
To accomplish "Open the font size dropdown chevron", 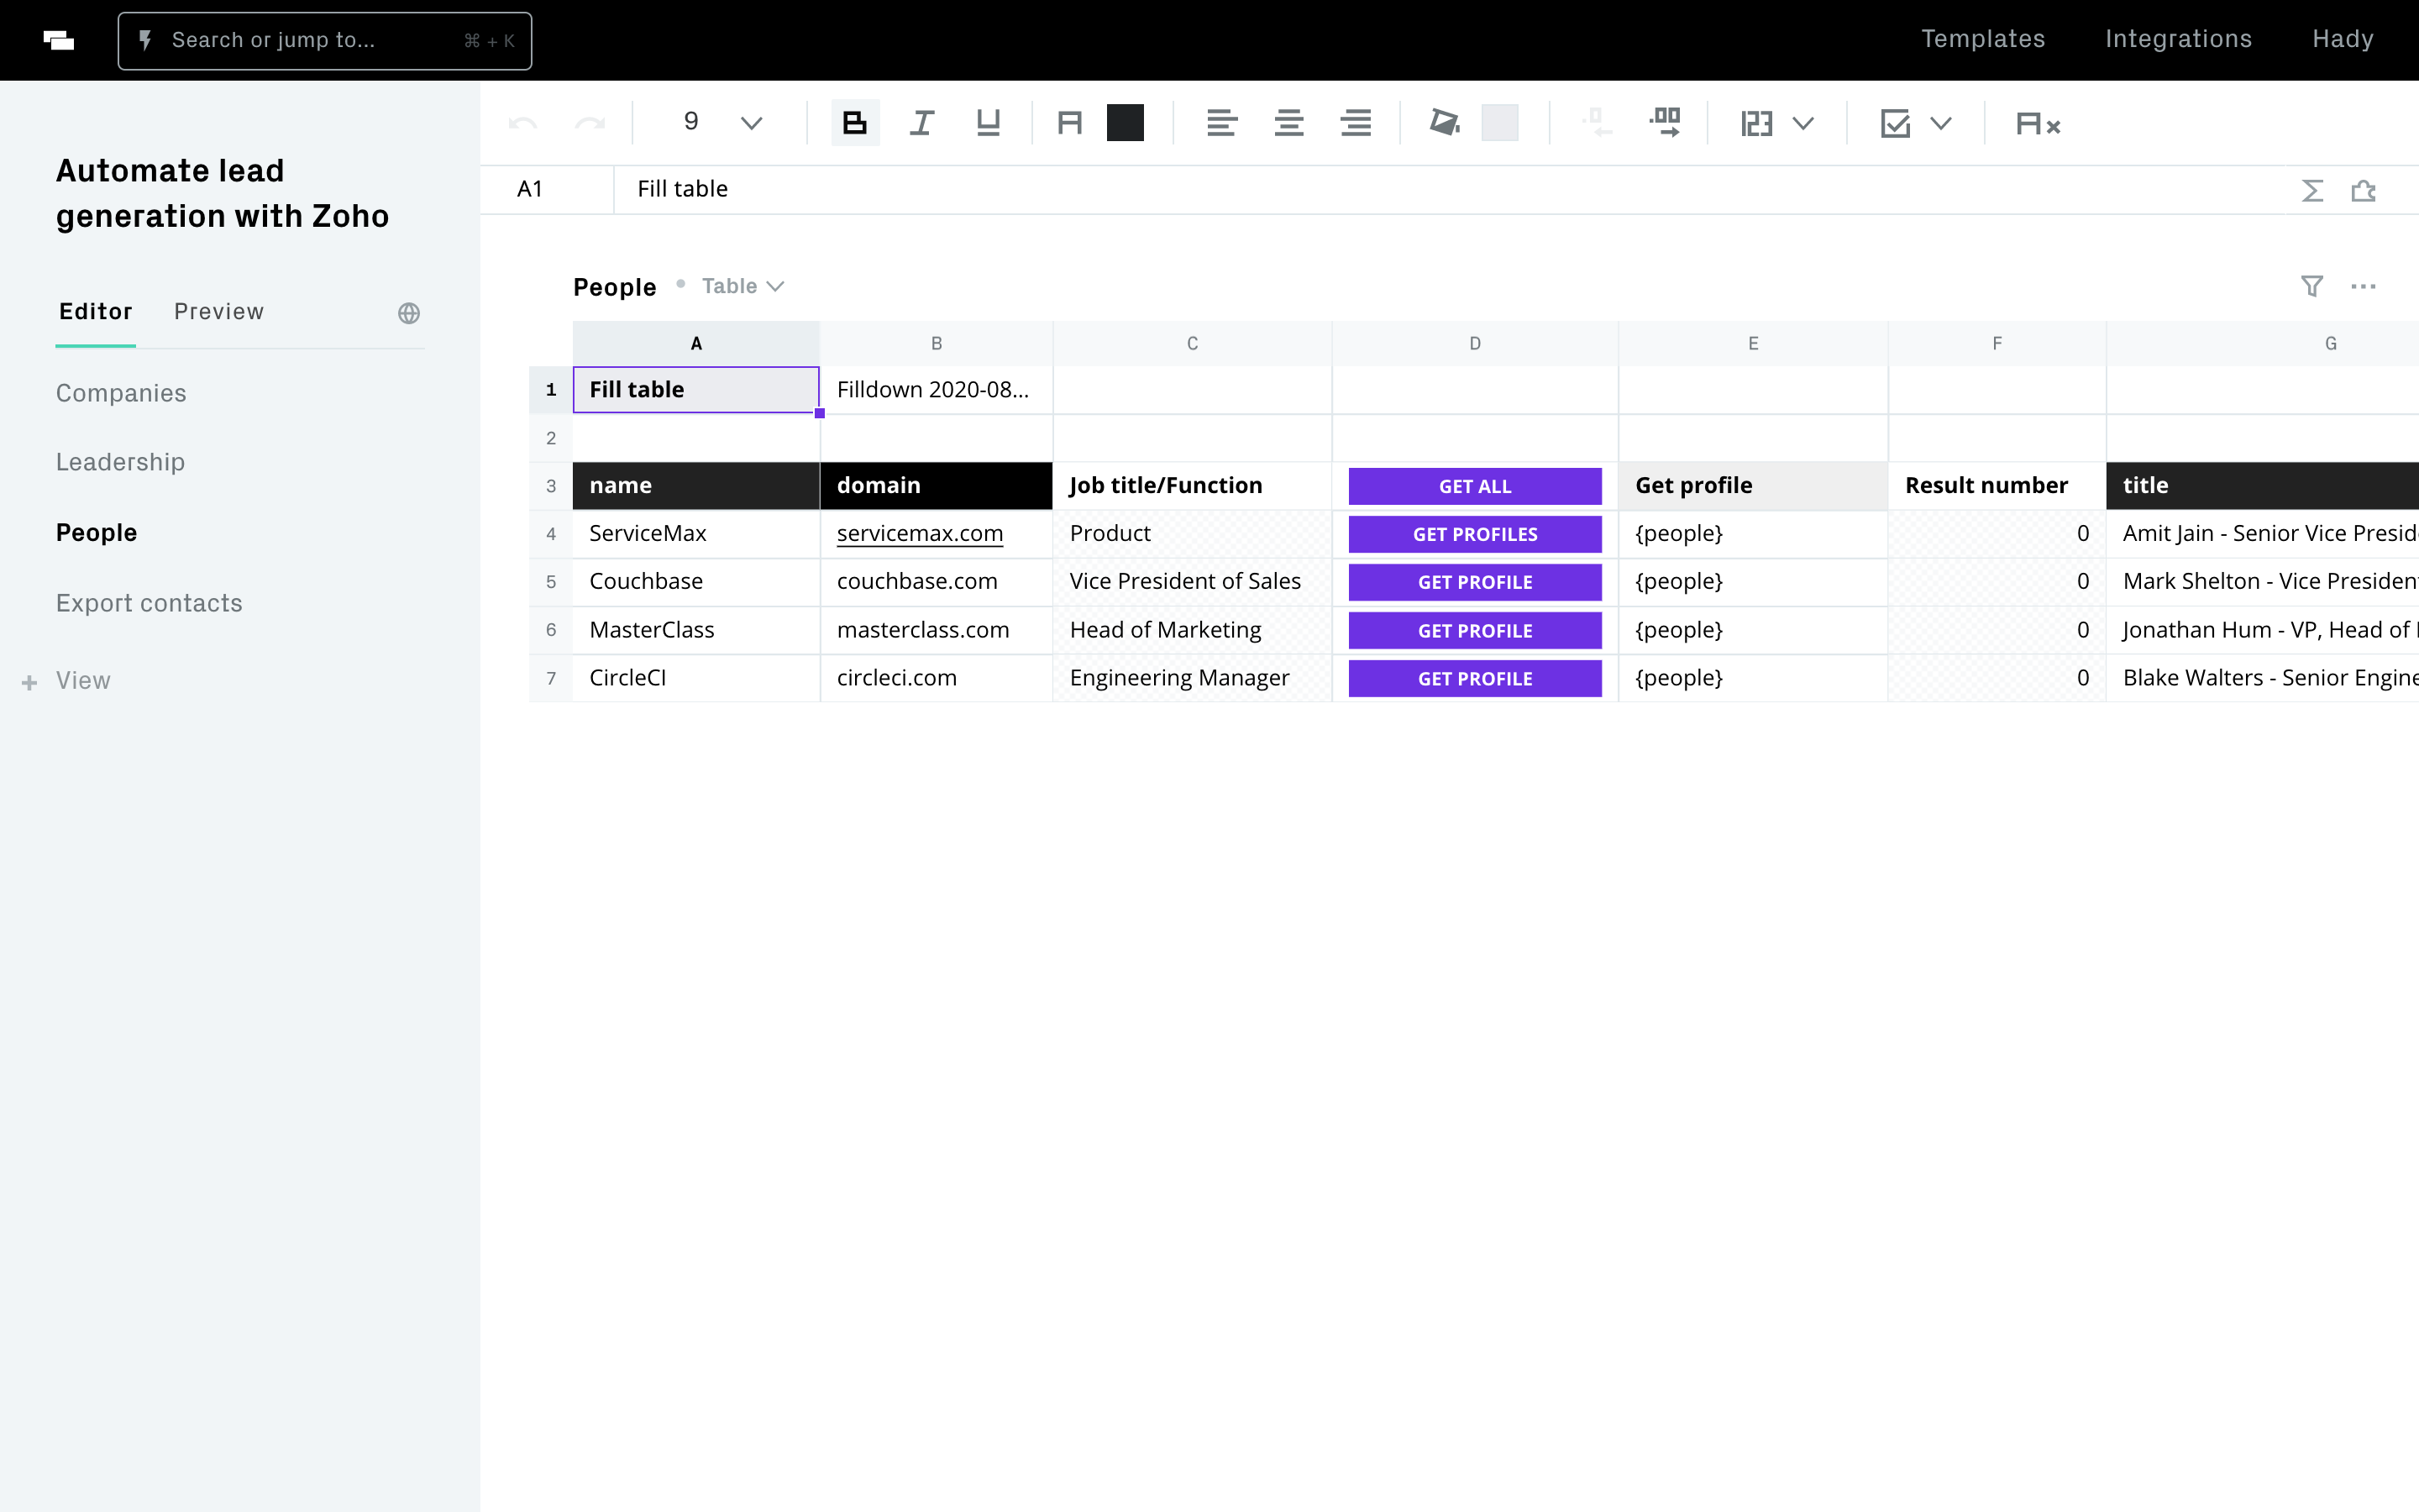I will (x=752, y=124).
